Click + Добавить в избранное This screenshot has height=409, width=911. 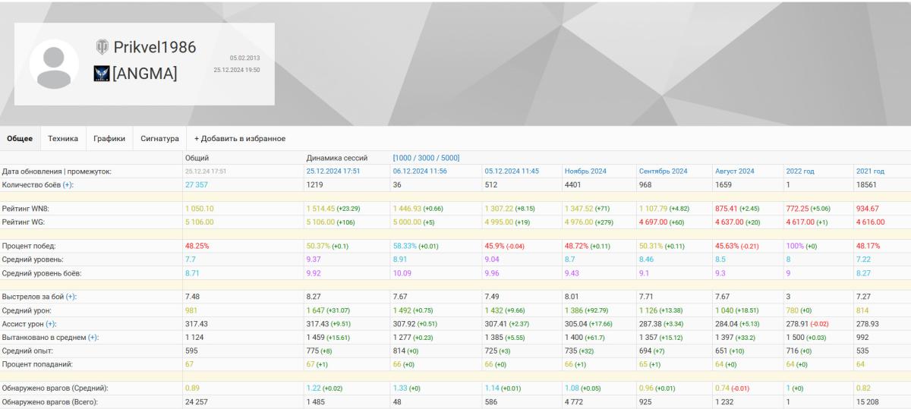(x=240, y=139)
